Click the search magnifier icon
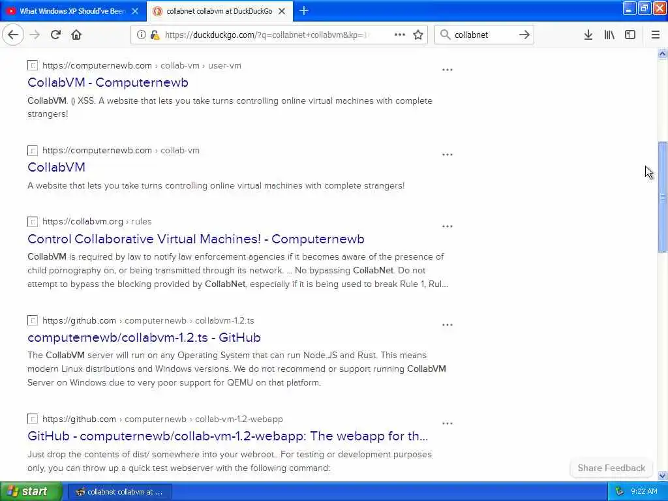Image resolution: width=668 pixels, height=501 pixels. pos(445,35)
